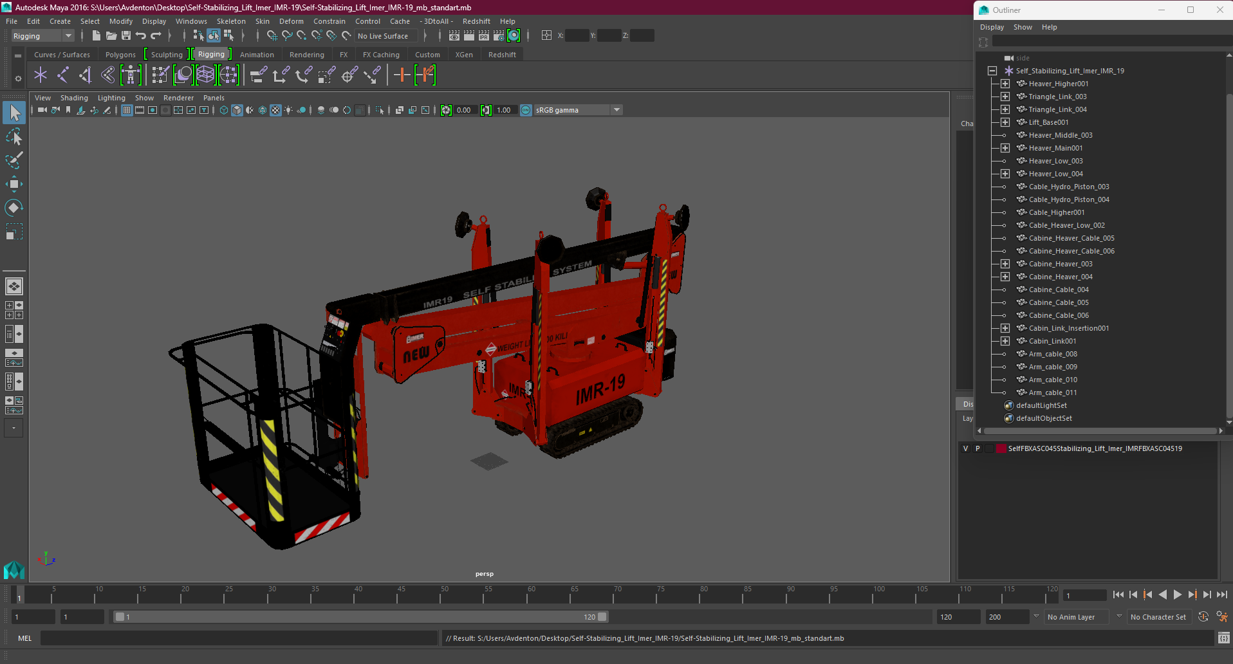
Task: Click the MEL command line input
Action: coord(239,638)
